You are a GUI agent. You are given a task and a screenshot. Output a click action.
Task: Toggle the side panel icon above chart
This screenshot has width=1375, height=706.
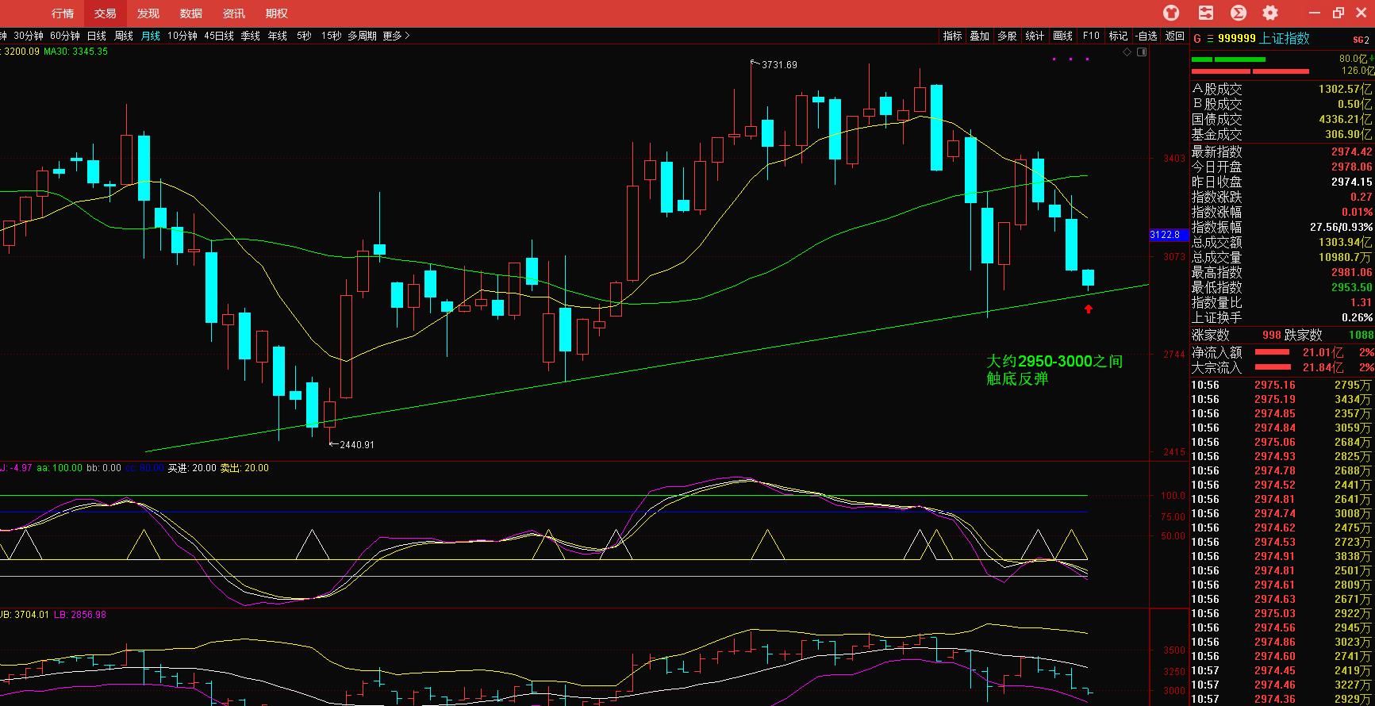1142,52
